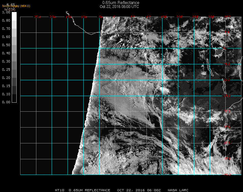Click the 5W longitude label
This screenshot has width=243, height=192.
101,17
